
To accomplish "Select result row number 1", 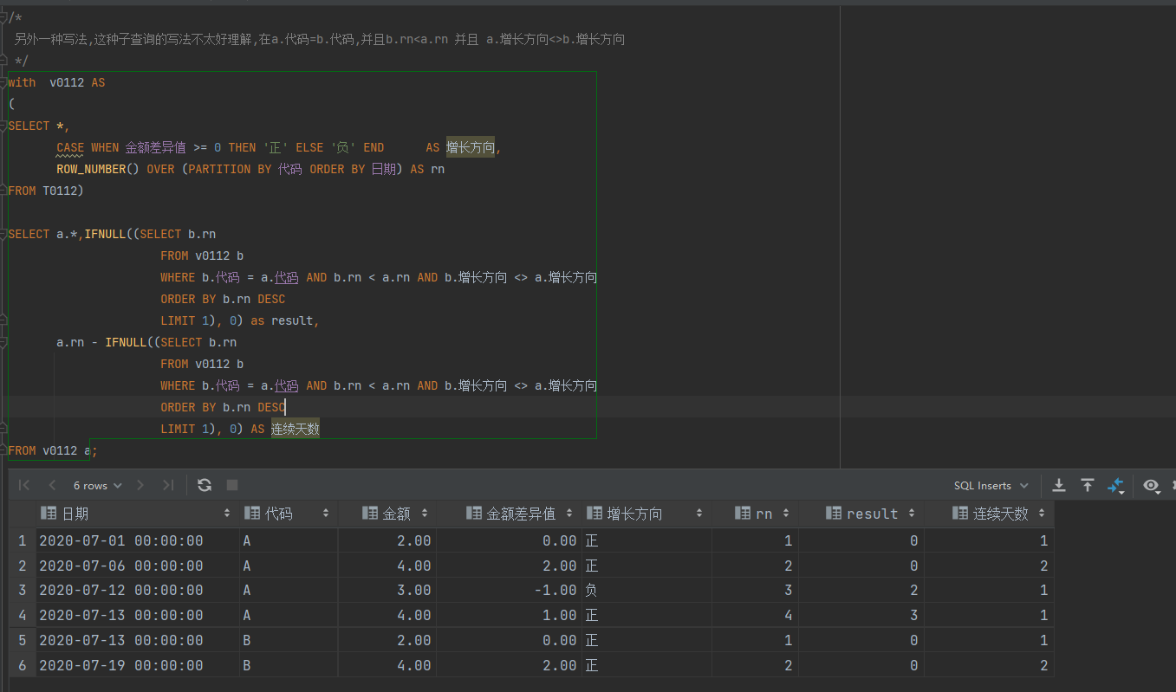I will [x=23, y=541].
